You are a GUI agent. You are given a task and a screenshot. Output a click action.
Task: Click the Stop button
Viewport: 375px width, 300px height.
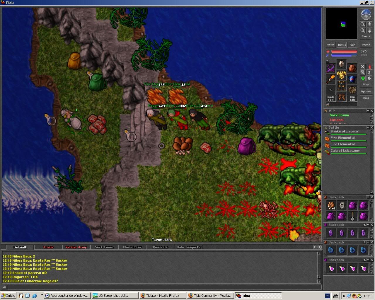coord(366,85)
